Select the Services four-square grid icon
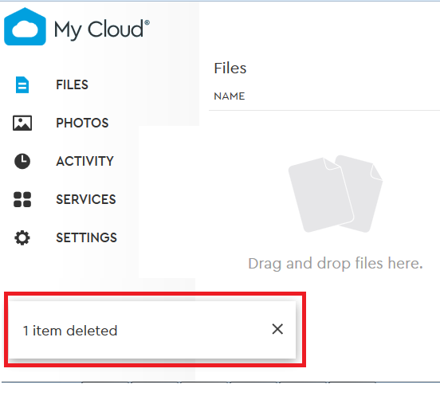The height and width of the screenshot is (396, 440). tap(22, 199)
